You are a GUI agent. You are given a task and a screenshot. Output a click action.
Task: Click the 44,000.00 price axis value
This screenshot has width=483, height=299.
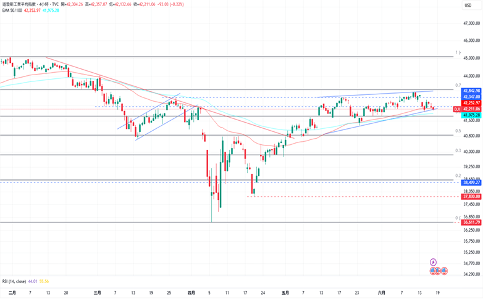pos(472,76)
